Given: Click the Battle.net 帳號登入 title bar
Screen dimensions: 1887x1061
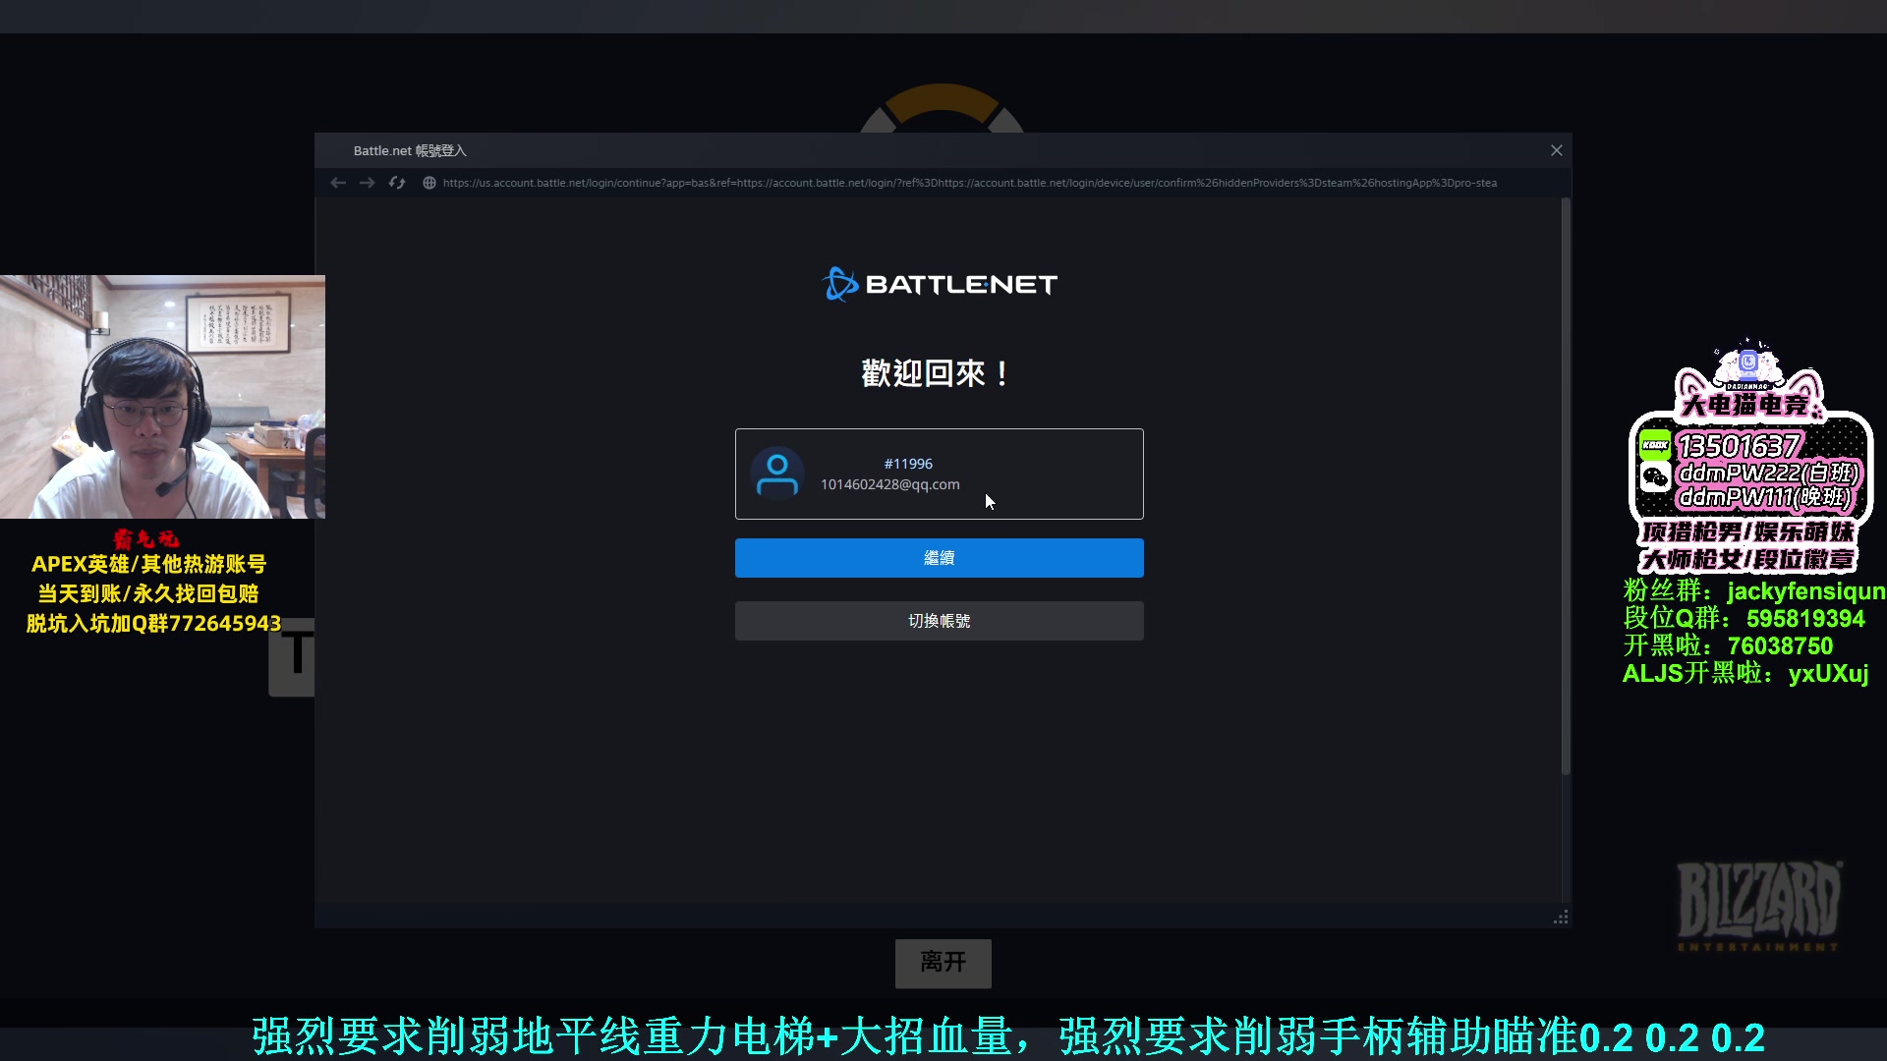Looking at the screenshot, I should coord(410,150).
